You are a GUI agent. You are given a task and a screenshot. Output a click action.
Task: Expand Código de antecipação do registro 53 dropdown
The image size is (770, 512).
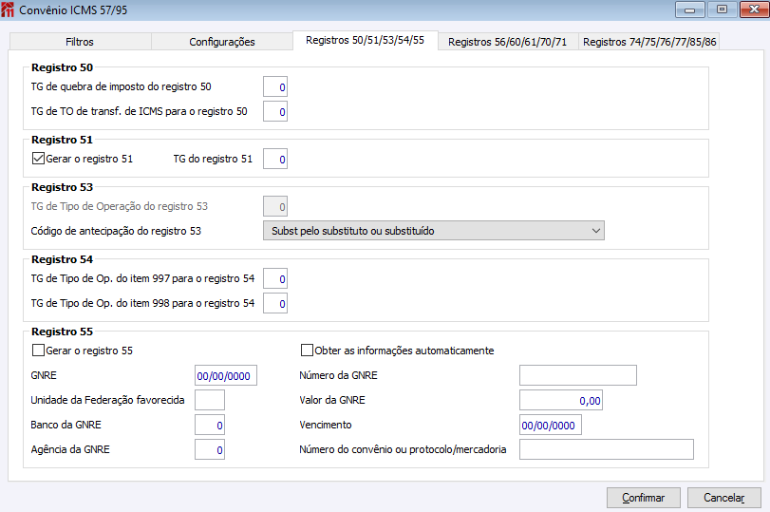pyautogui.click(x=434, y=231)
